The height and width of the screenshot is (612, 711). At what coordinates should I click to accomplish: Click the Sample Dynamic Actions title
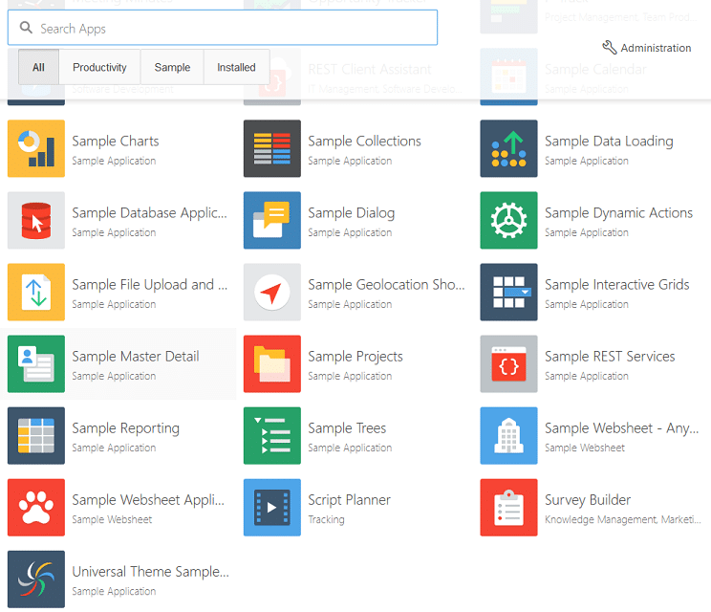(619, 213)
